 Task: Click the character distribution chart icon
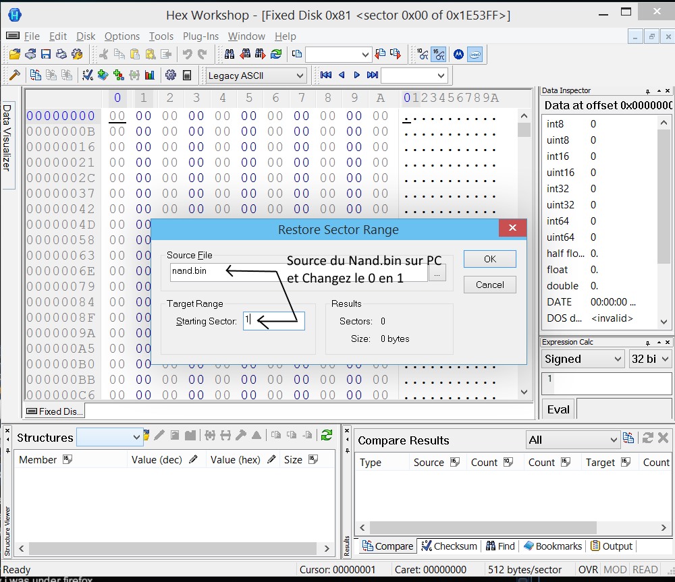tap(150, 76)
